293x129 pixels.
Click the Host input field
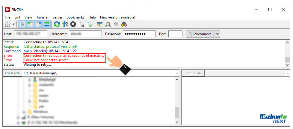point(31,34)
